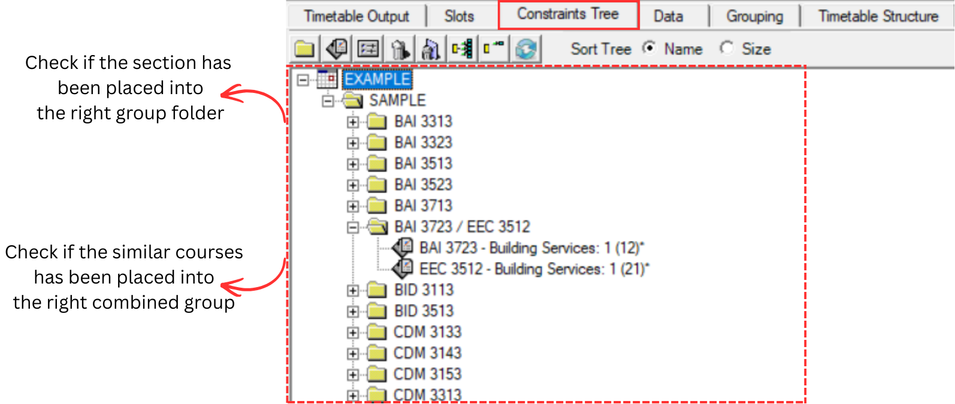
Task: Click the expand-all tree branches icon
Action: tap(462, 49)
